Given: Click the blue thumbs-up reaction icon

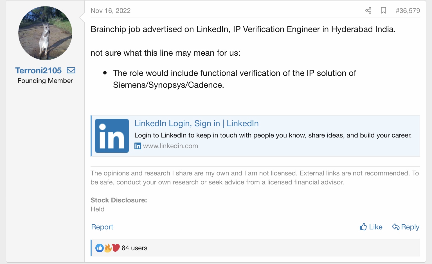Looking at the screenshot, I should tap(100, 248).
